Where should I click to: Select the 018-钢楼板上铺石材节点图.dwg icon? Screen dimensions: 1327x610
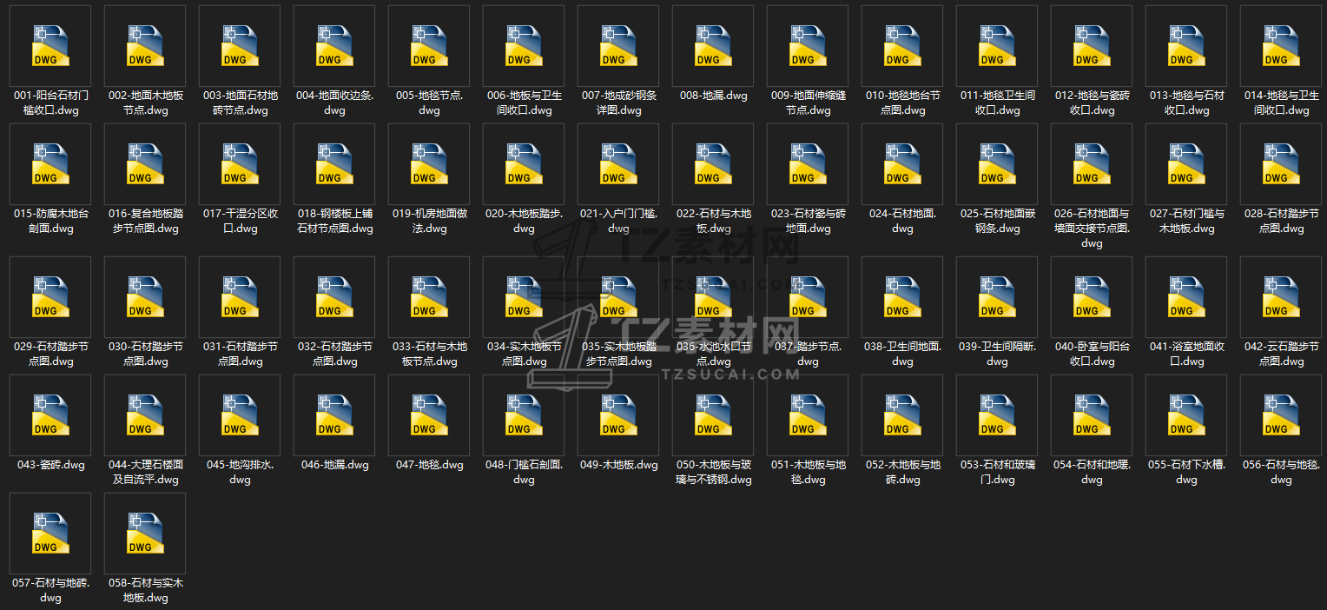334,164
